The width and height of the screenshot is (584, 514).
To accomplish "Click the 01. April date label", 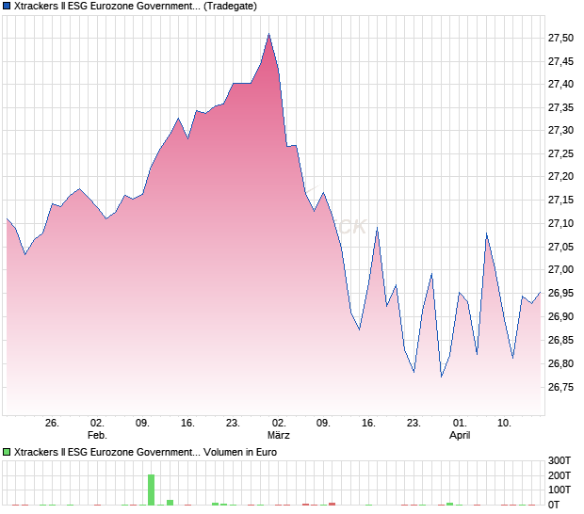I will point(460,428).
